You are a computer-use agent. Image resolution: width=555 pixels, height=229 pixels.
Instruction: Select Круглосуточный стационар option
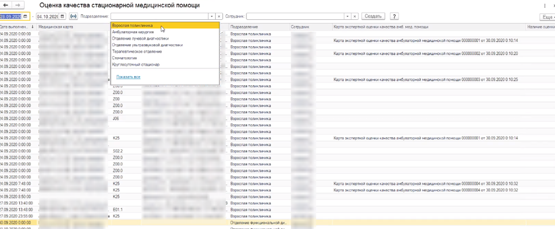[136, 65]
